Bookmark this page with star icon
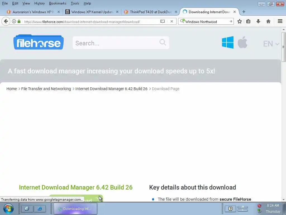Viewport: 286px width, 215px height. pyautogui.click(x=240, y=21)
